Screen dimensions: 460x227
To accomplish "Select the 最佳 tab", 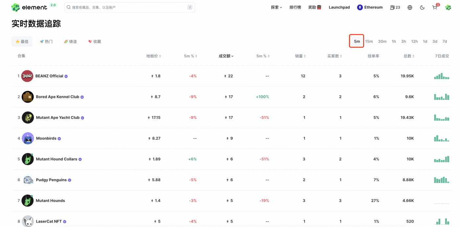I will [22, 41].
